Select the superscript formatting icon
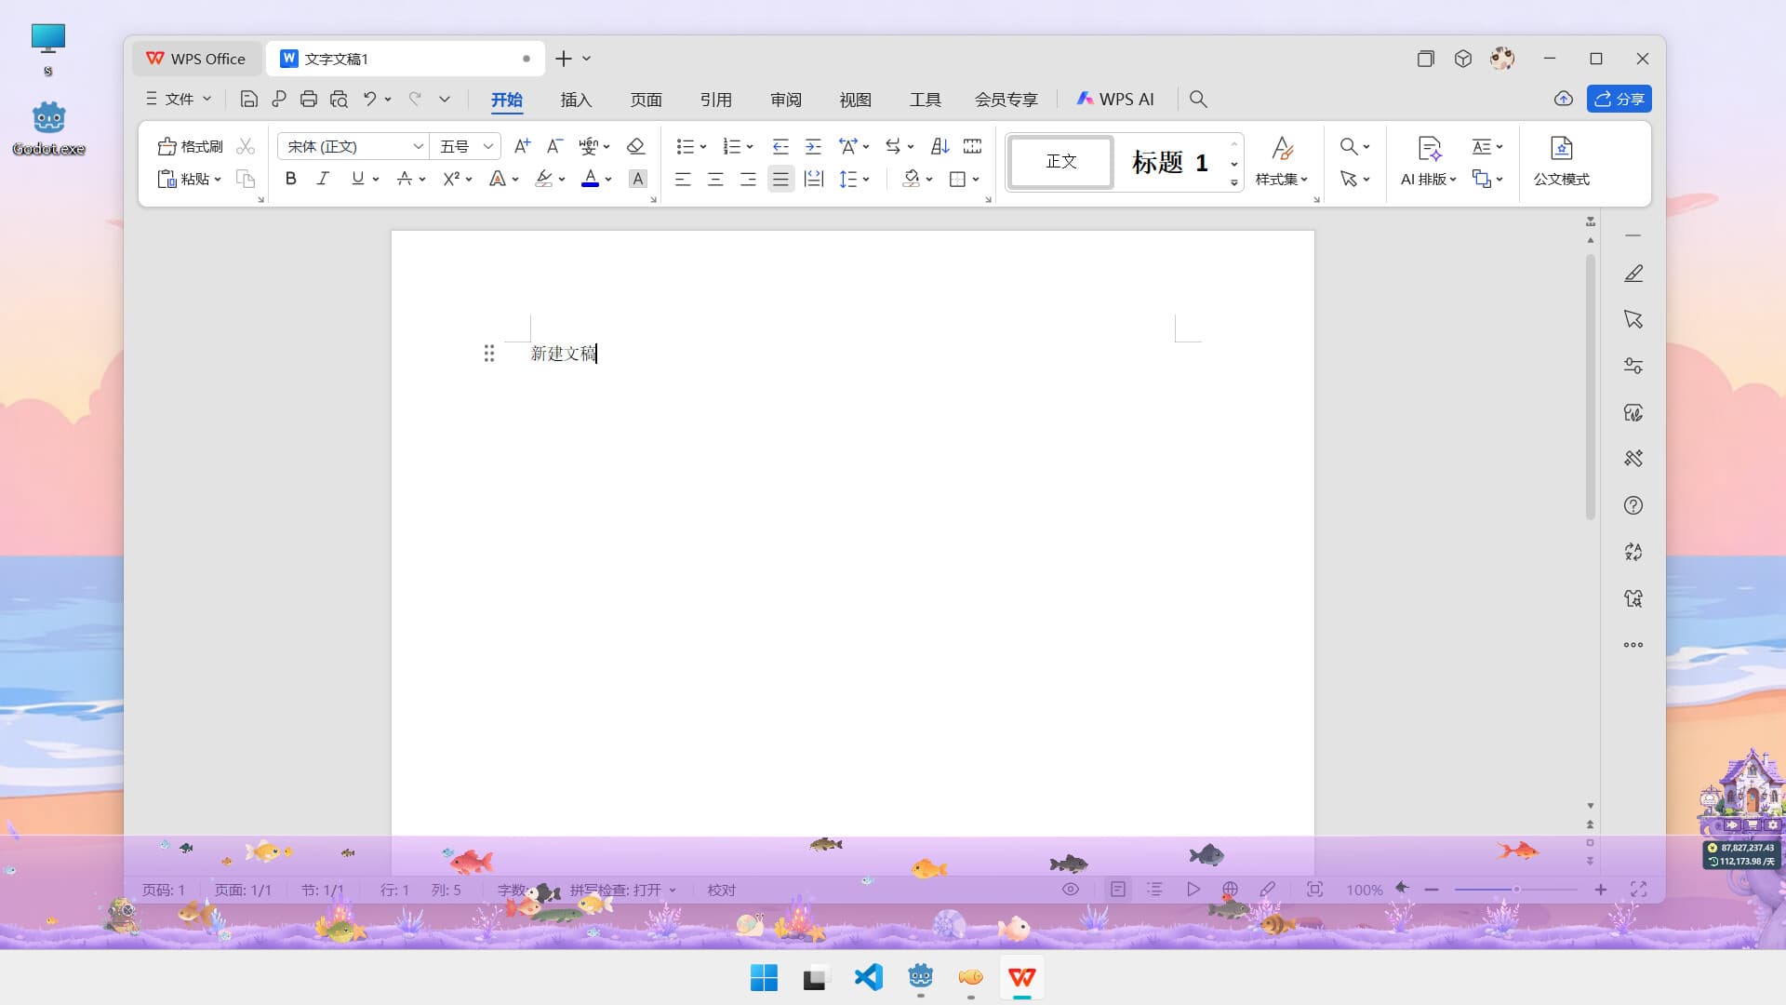This screenshot has width=1786, height=1005. pyautogui.click(x=450, y=179)
